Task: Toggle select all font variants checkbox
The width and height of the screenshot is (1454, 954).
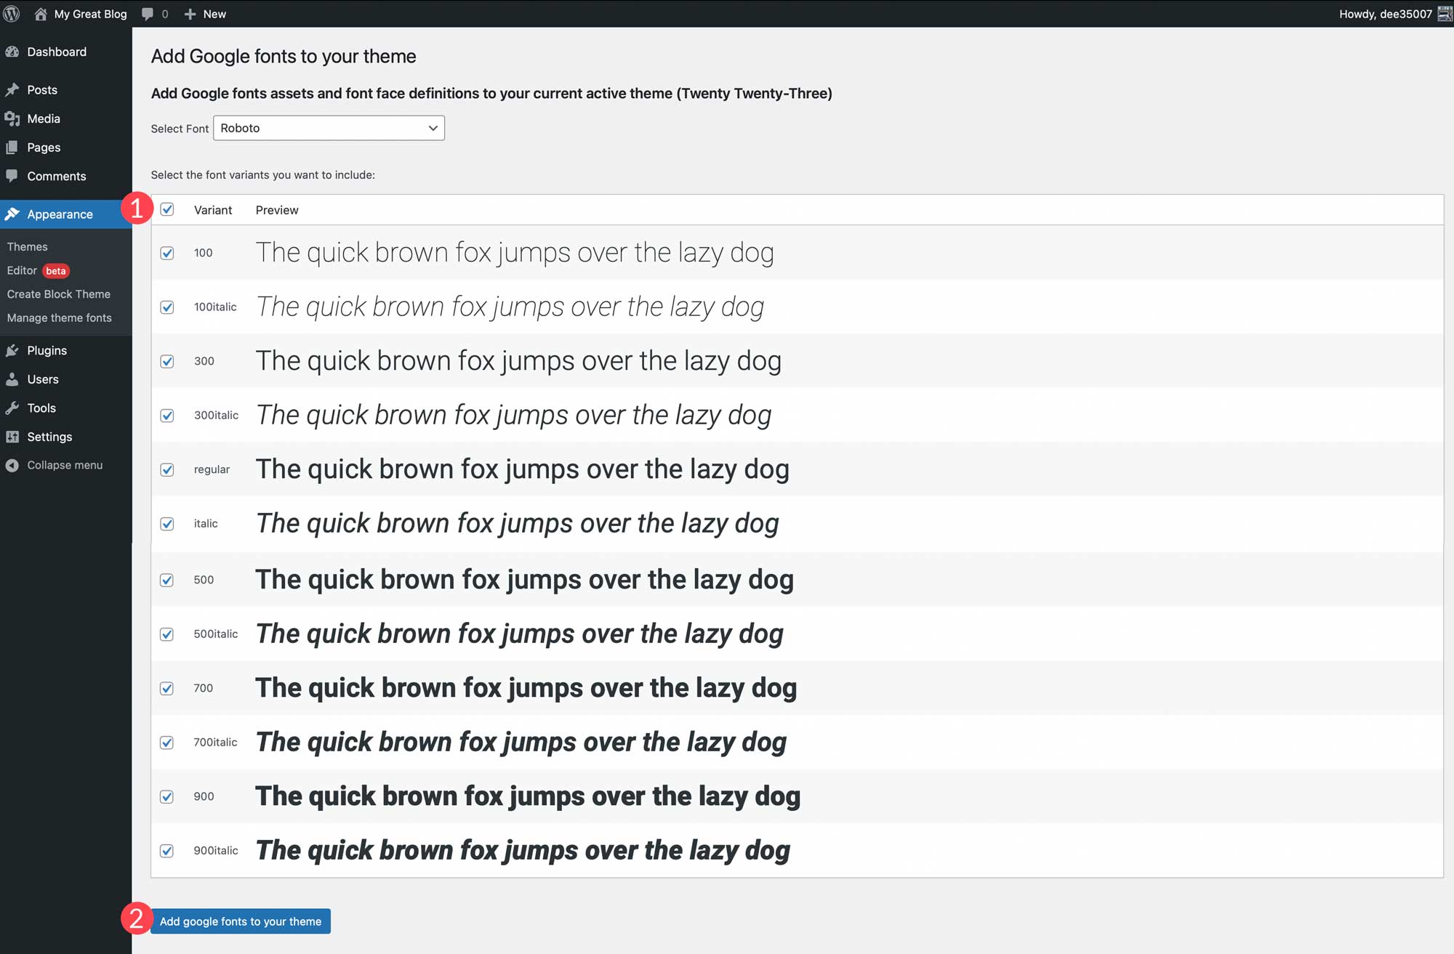Action: tap(167, 210)
